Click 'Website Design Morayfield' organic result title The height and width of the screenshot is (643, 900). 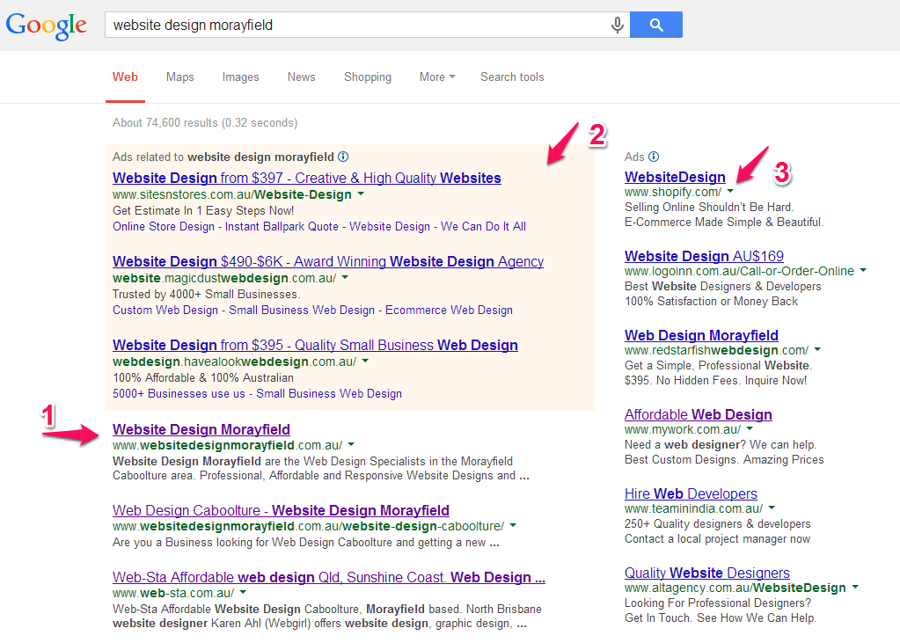click(201, 429)
